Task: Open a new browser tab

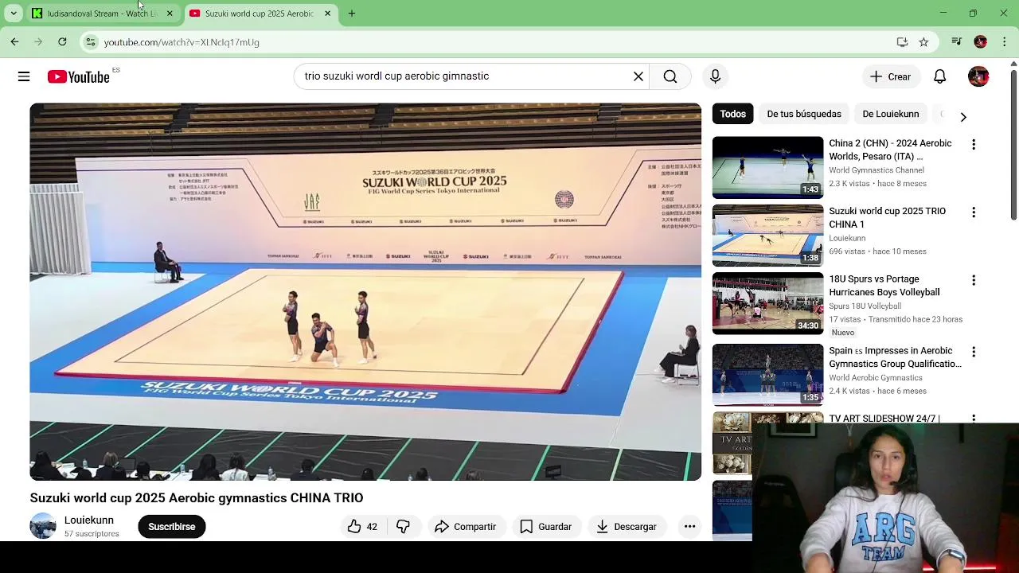Action: point(352,14)
